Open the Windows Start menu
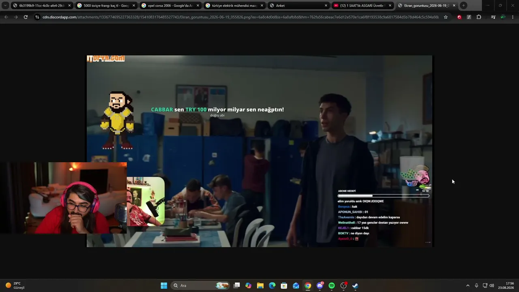The image size is (519, 292). [x=164, y=286]
